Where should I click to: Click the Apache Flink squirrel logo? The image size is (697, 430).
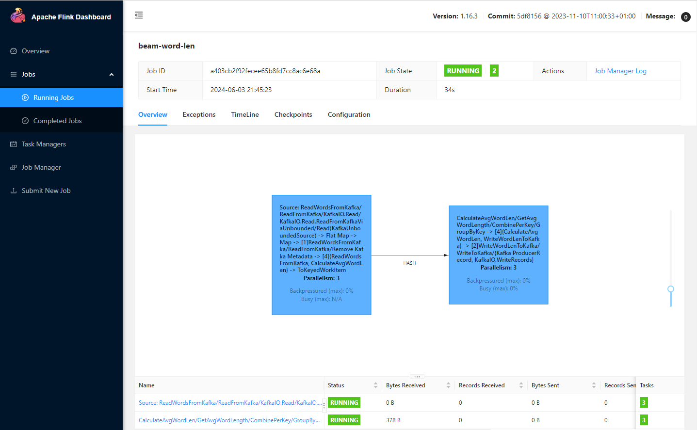coord(18,16)
